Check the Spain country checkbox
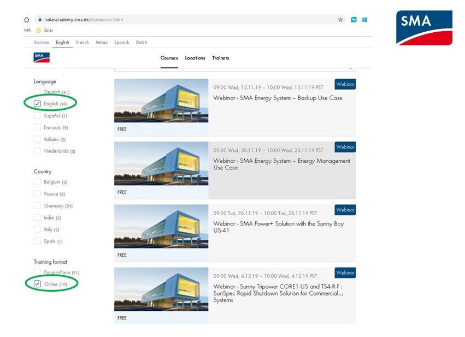Screen dimensions: 465x337 pyautogui.click(x=37, y=241)
